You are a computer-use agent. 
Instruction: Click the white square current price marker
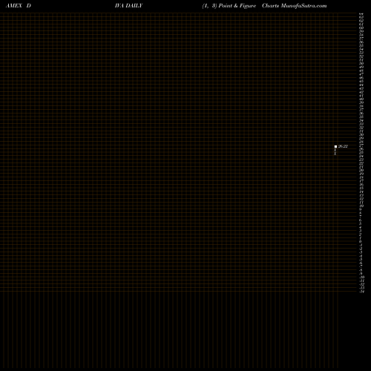click(335, 147)
